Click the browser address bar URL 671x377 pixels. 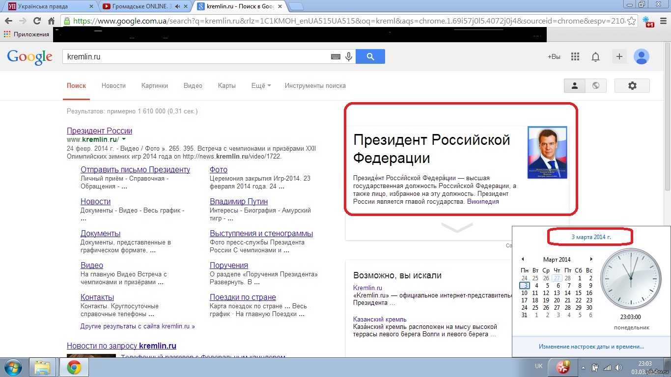349,21
